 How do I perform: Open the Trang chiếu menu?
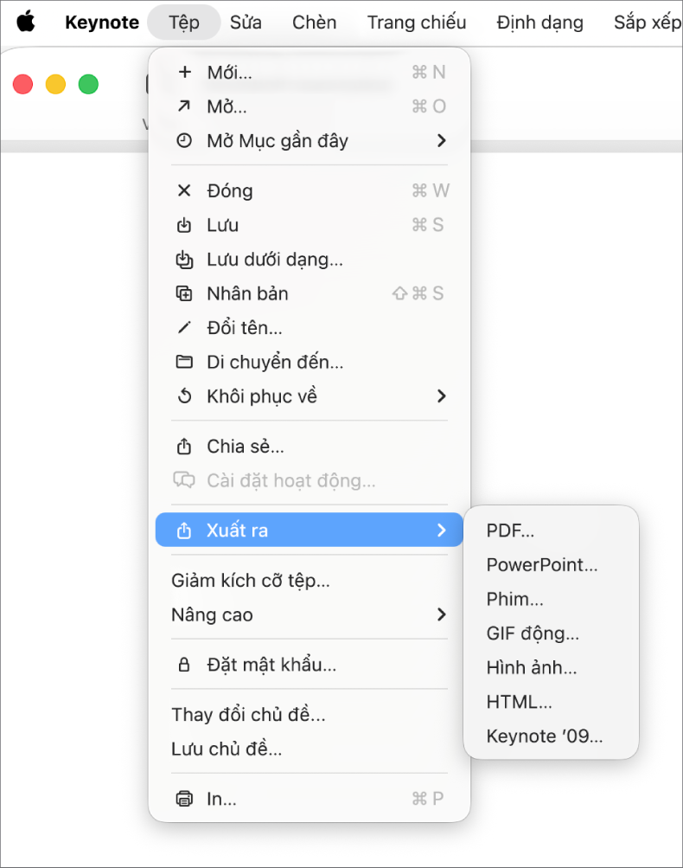click(x=417, y=23)
